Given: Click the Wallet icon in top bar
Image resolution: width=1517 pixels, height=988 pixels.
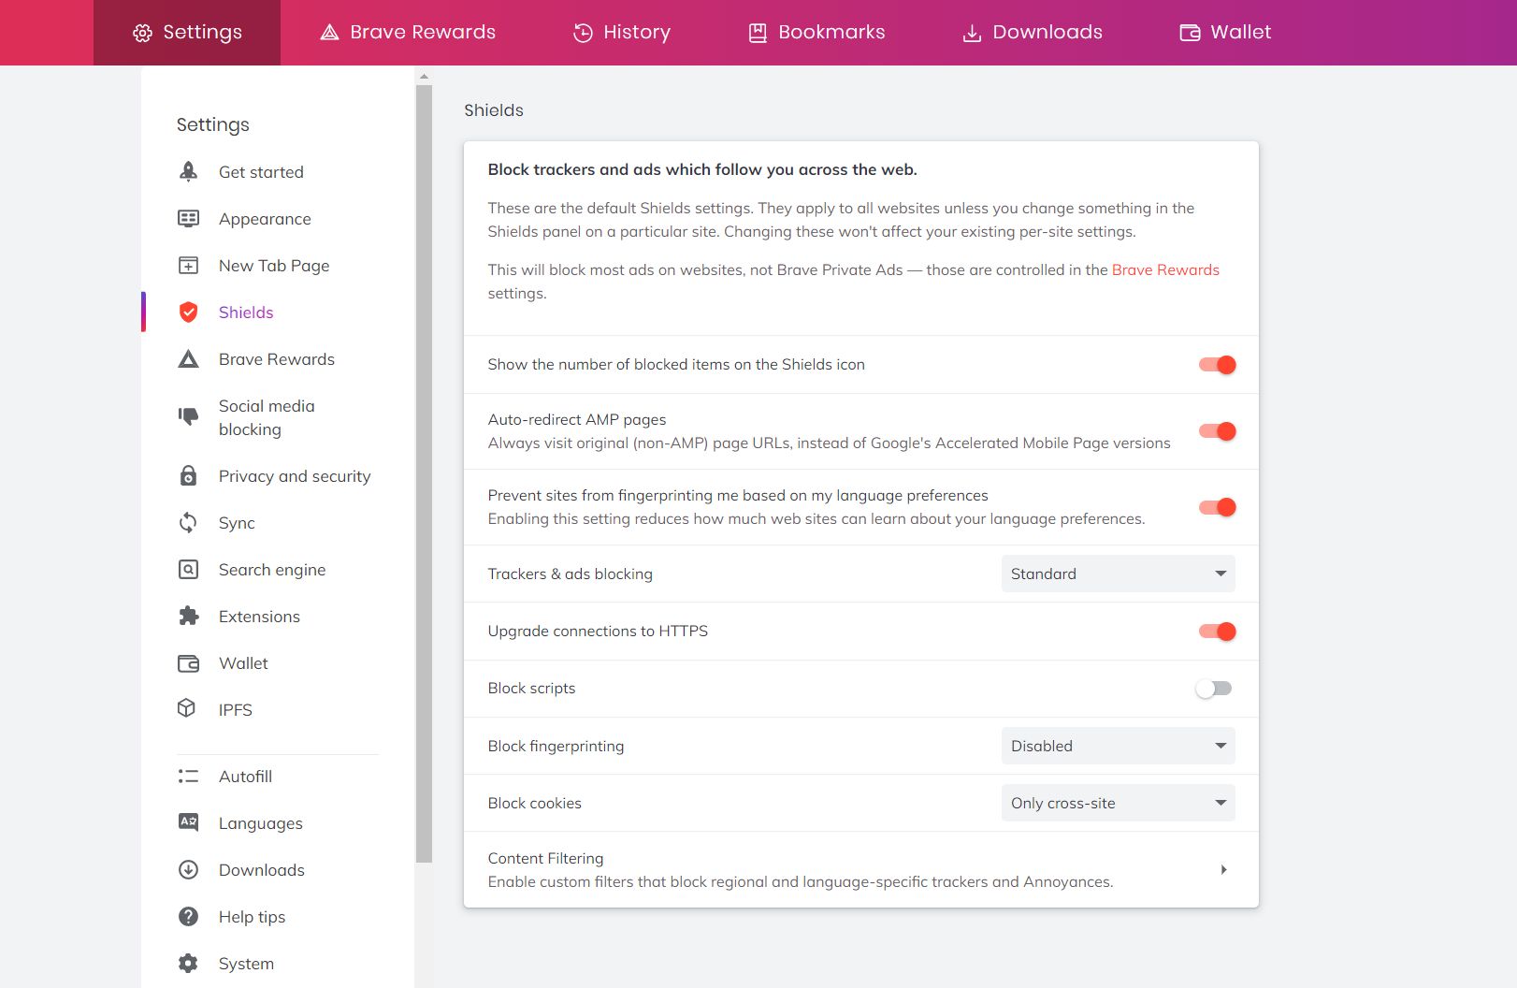Looking at the screenshot, I should [x=1190, y=33].
